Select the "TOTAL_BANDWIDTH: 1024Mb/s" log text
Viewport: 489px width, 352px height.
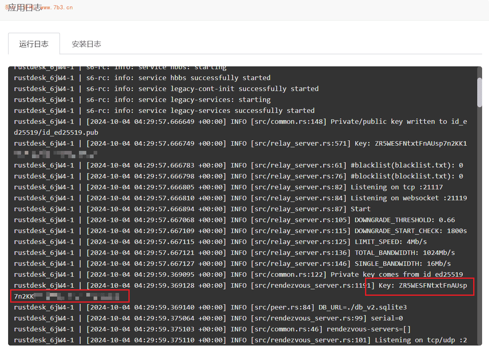pos(405,252)
